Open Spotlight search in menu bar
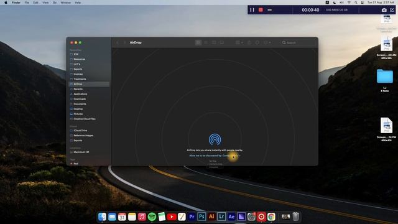 click(356, 2)
